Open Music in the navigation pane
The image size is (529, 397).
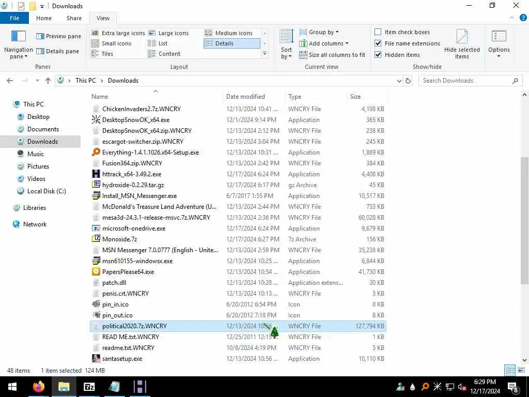point(36,154)
